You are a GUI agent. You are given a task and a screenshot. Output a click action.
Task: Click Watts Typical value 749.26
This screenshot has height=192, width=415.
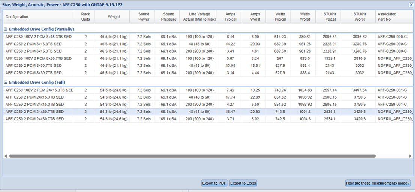[x=280, y=90]
